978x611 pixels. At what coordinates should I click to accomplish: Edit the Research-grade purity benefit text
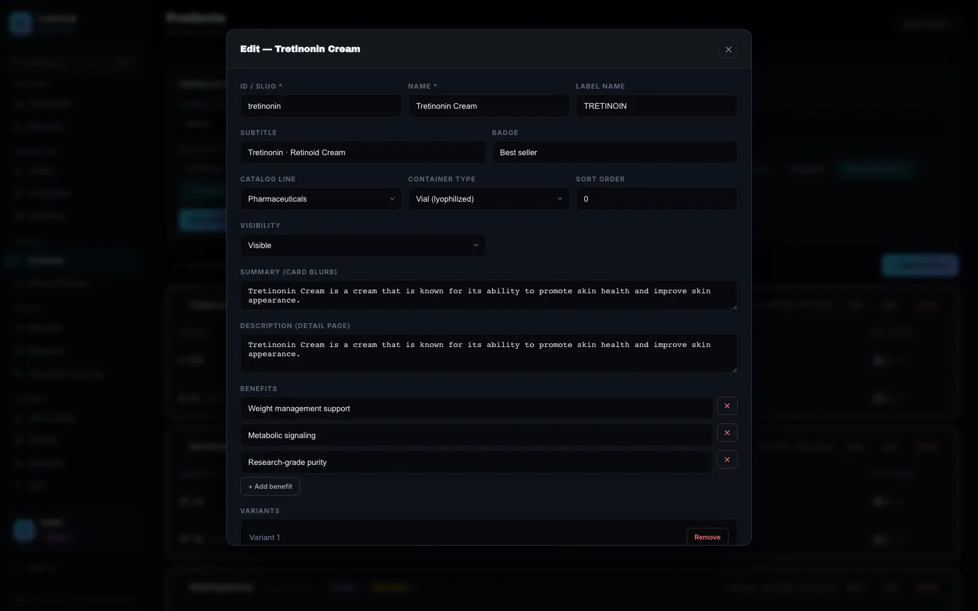coord(476,462)
